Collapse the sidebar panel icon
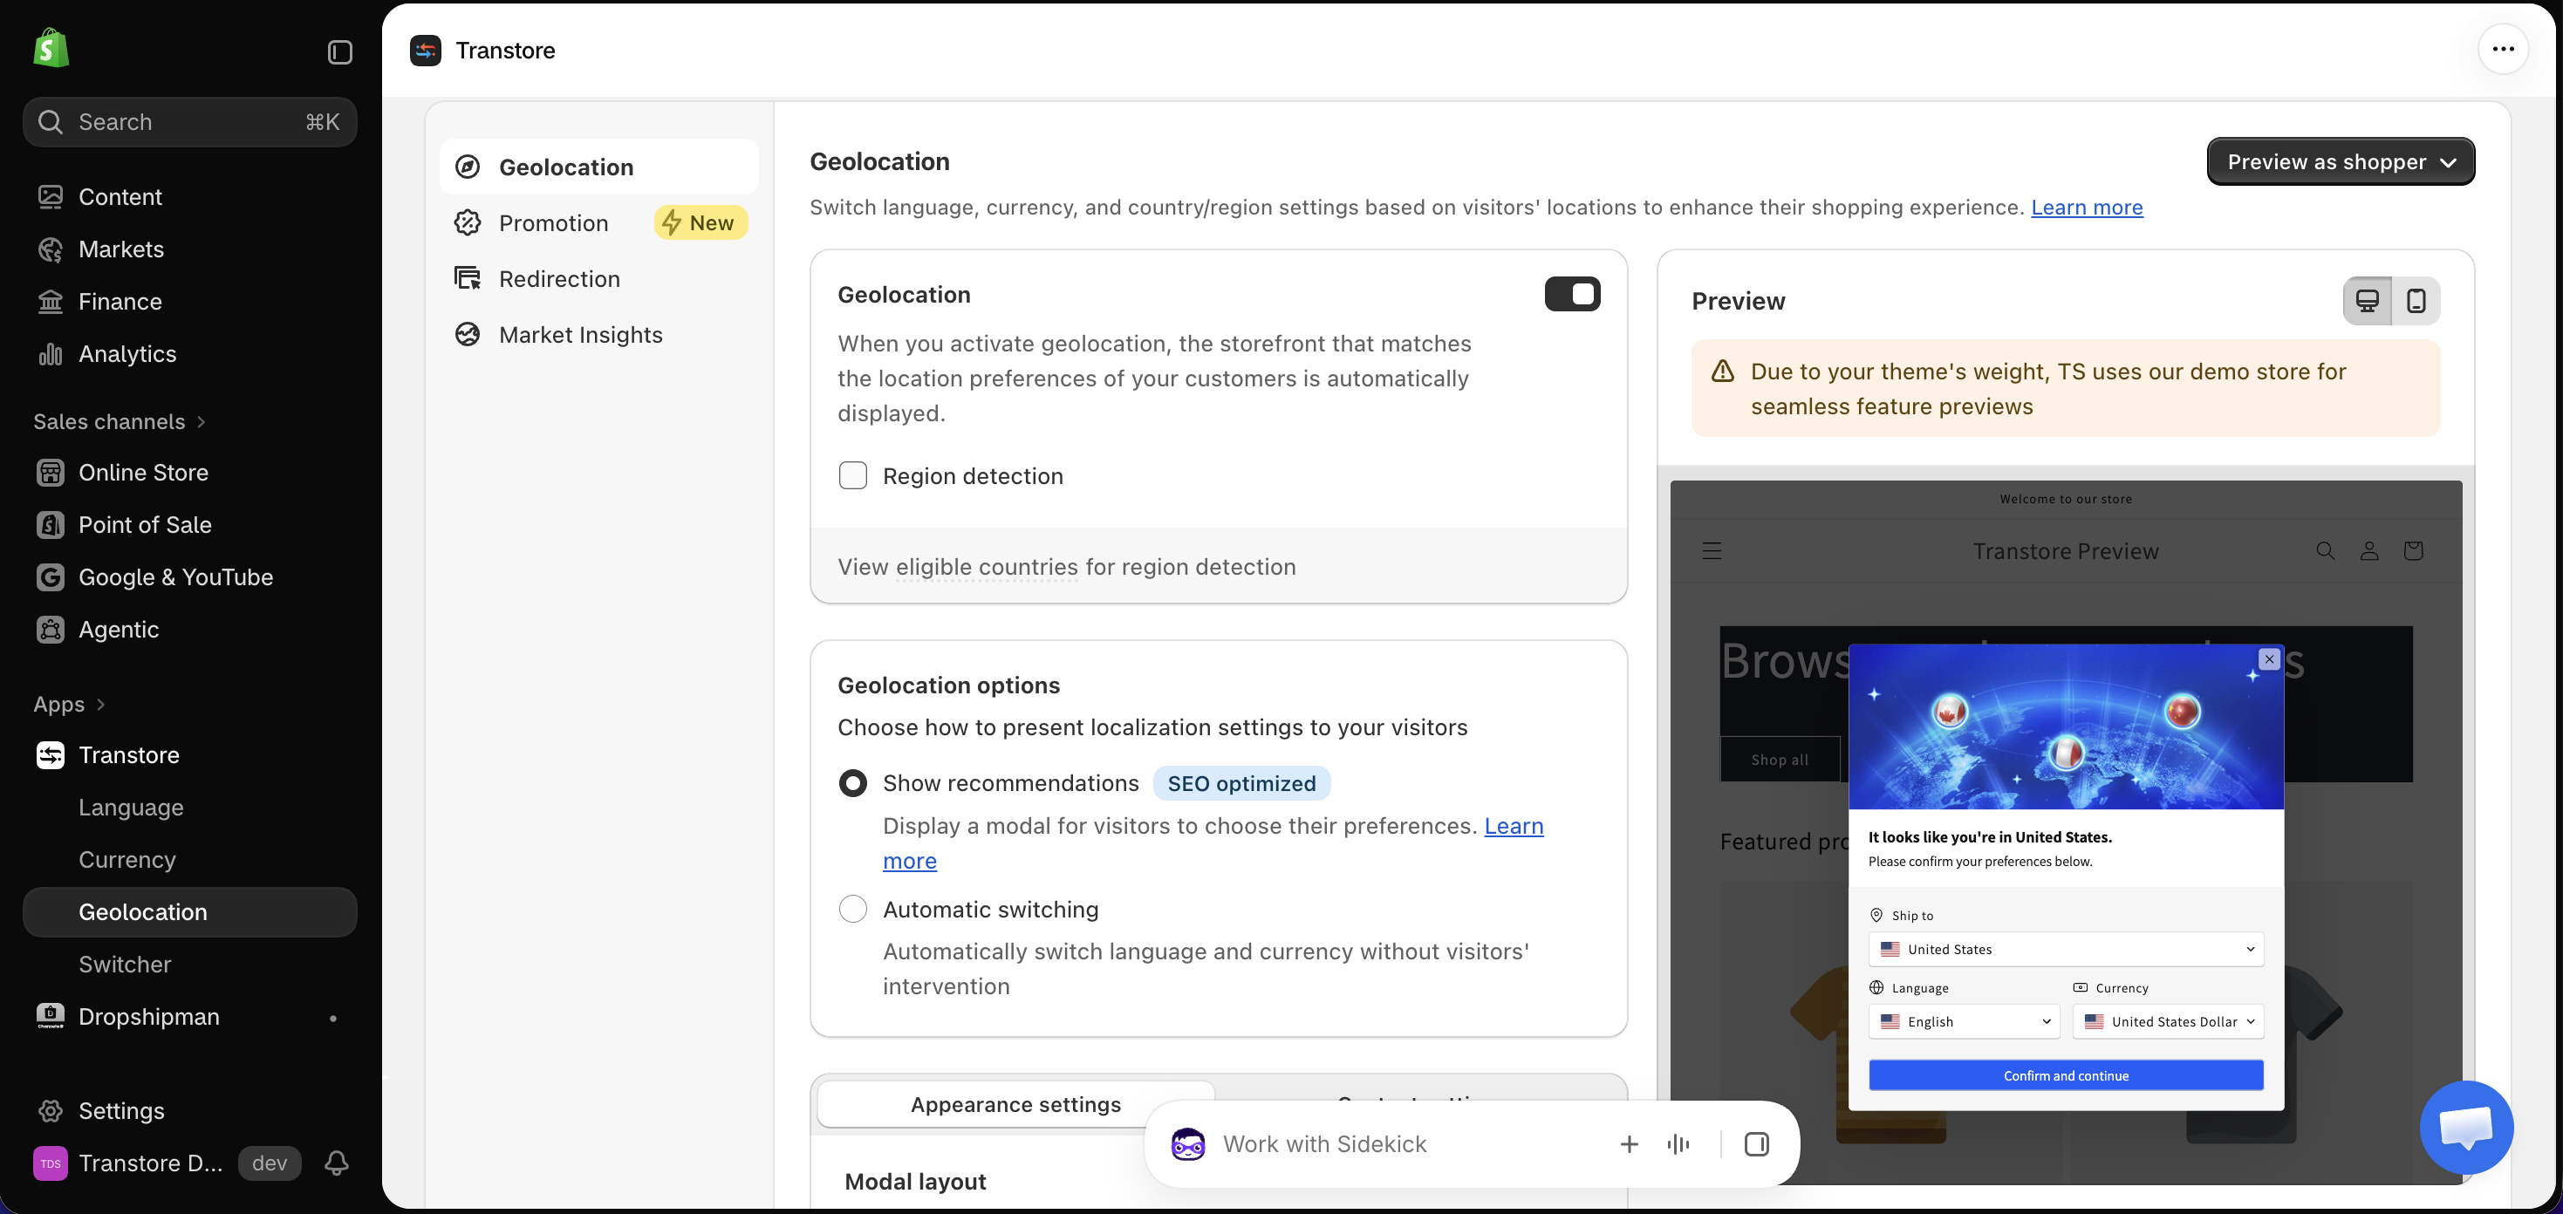Viewport: 2563px width, 1214px height. click(x=339, y=51)
